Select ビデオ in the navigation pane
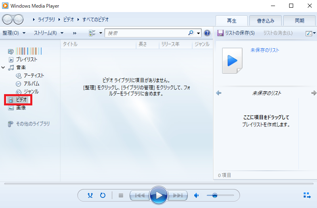317x208 pixels. pos(18,99)
